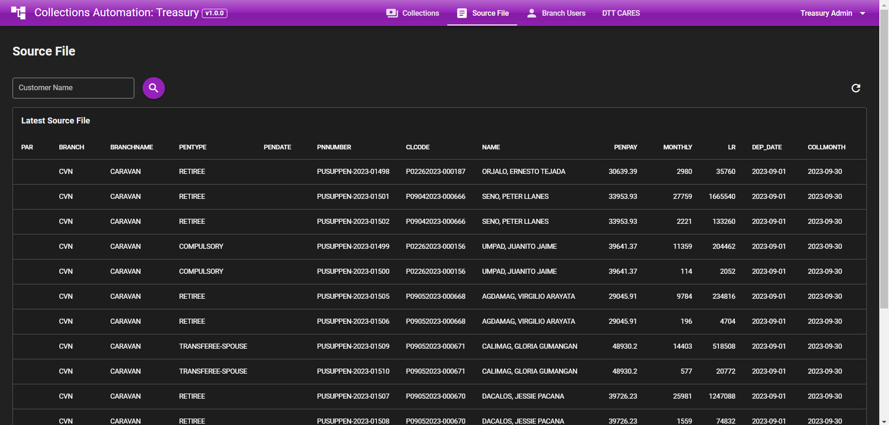
Task: Click the MONTHLY value 27759
Action: [x=682, y=197]
